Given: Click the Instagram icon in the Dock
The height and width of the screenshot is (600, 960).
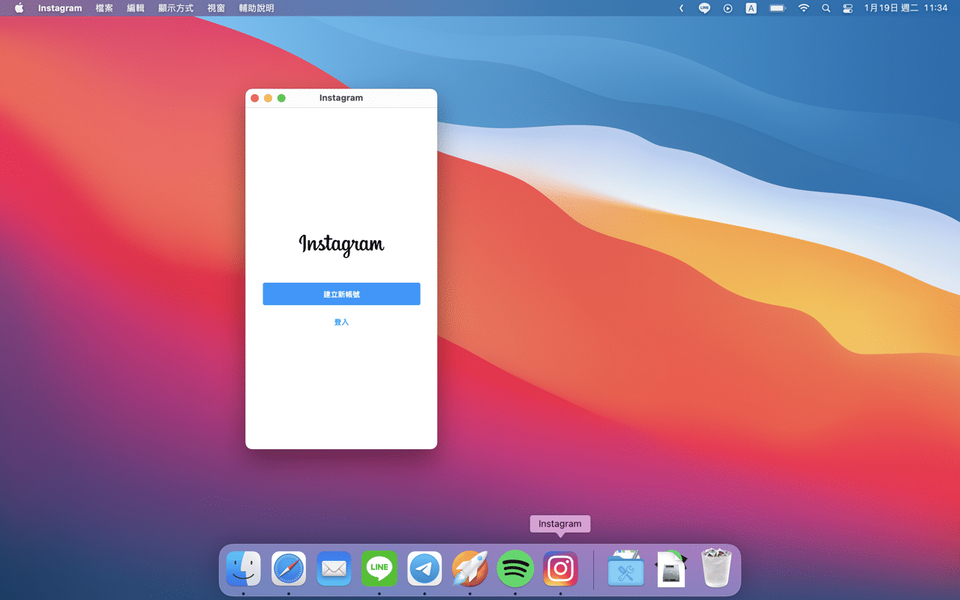Looking at the screenshot, I should [560, 569].
